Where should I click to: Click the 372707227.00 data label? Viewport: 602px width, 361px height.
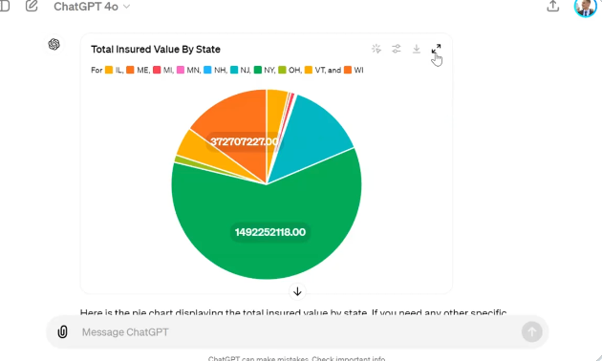click(x=245, y=142)
